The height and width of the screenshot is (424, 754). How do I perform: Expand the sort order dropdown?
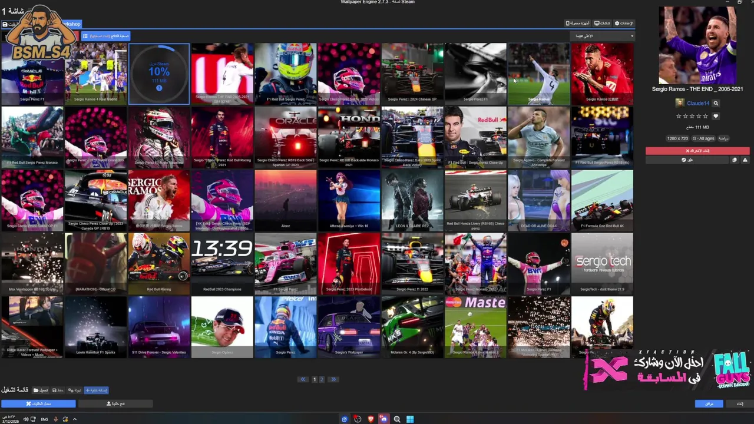coord(604,36)
